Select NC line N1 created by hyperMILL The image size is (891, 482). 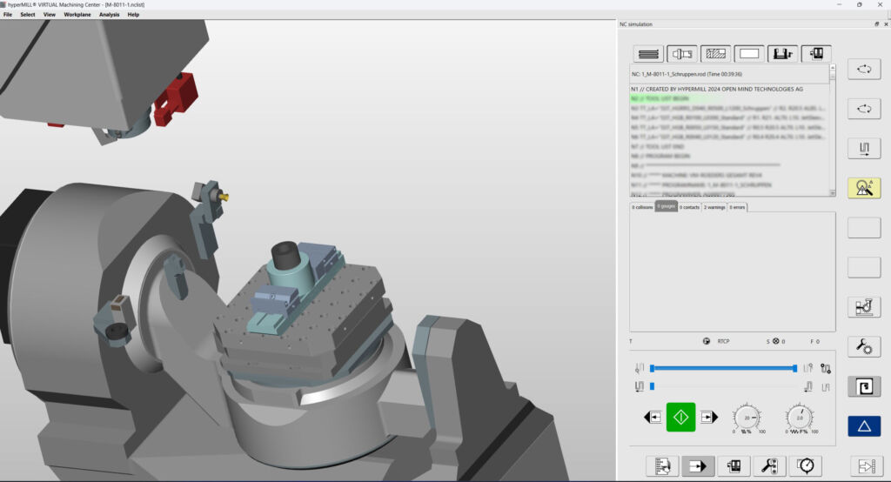coord(716,90)
